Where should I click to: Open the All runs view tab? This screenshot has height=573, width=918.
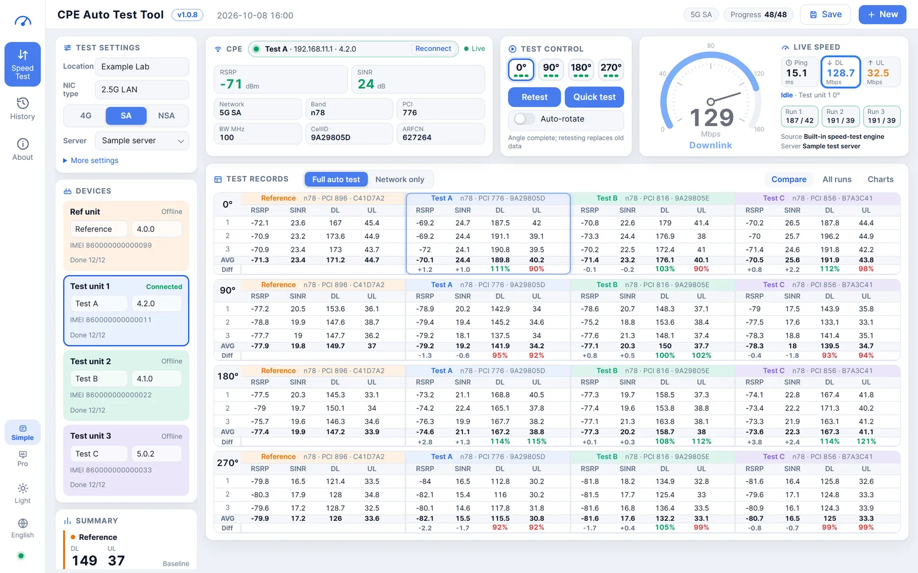tap(837, 179)
